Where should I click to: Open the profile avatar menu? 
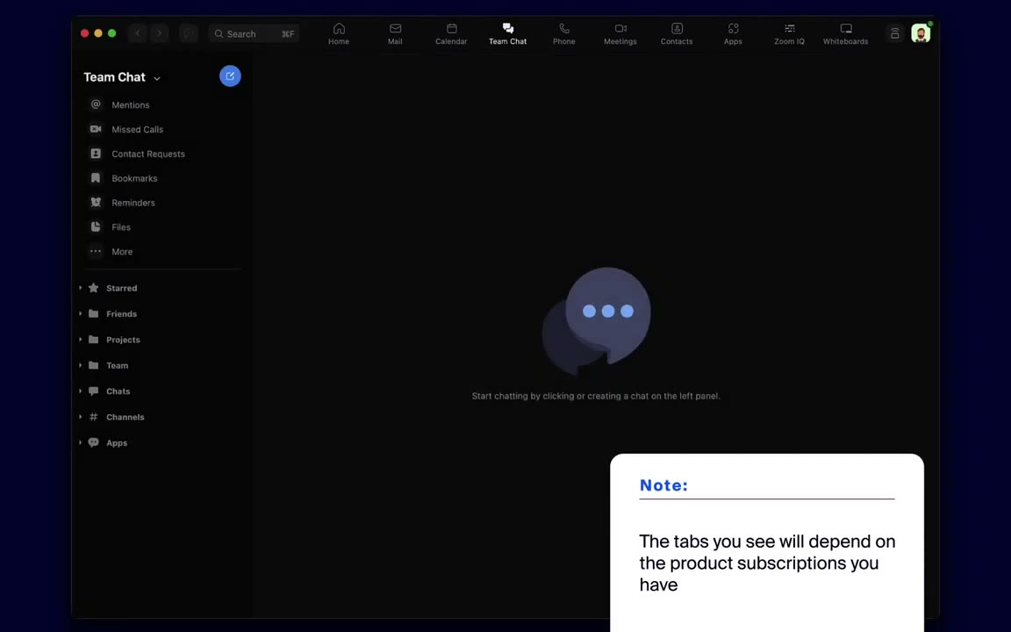pyautogui.click(x=921, y=33)
